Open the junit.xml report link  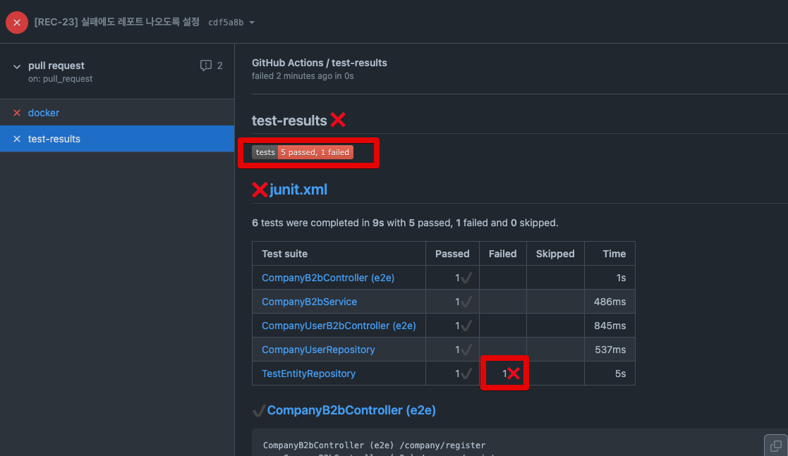[x=298, y=190]
